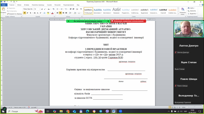Toggle bold formatting in the font group

pos(24,13)
